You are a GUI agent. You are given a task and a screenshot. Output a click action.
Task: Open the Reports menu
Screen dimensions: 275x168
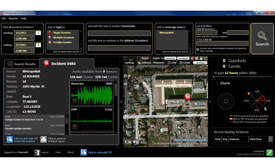pos(13,18)
